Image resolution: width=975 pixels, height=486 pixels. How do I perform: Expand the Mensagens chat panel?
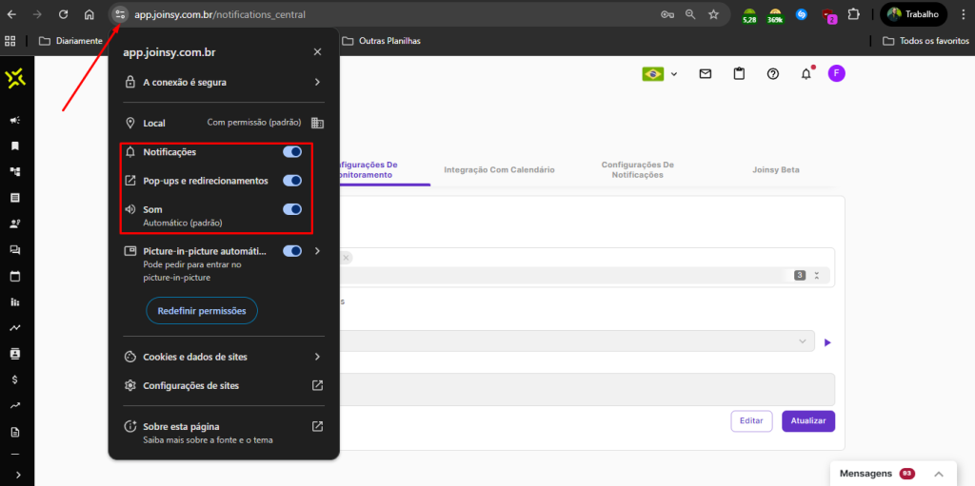[x=938, y=474]
